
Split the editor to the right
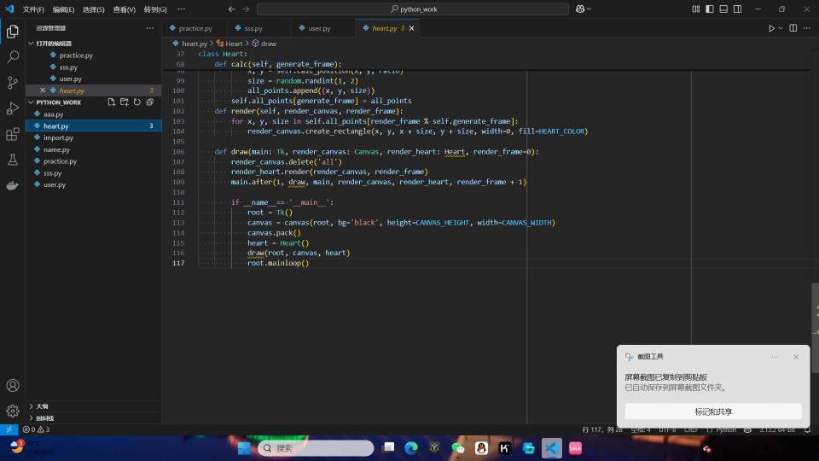coord(793,28)
